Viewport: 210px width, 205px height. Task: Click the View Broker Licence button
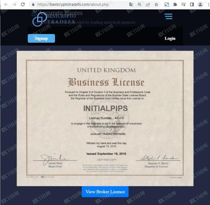coord(105,192)
